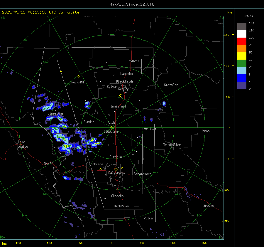Click the 2025/09/11 00:25:56 UTC Composite timestamp
264x247 pixels.
[40, 12]
